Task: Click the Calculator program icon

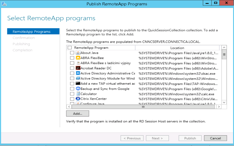Action: tap(78, 94)
